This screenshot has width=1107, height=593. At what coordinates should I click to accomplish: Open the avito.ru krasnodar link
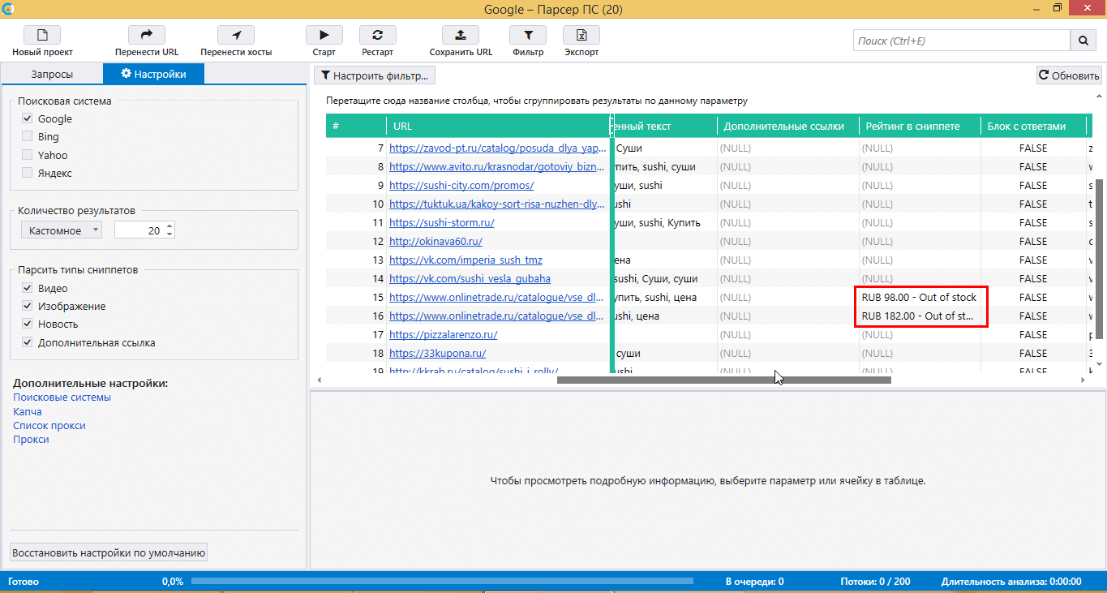coord(498,167)
